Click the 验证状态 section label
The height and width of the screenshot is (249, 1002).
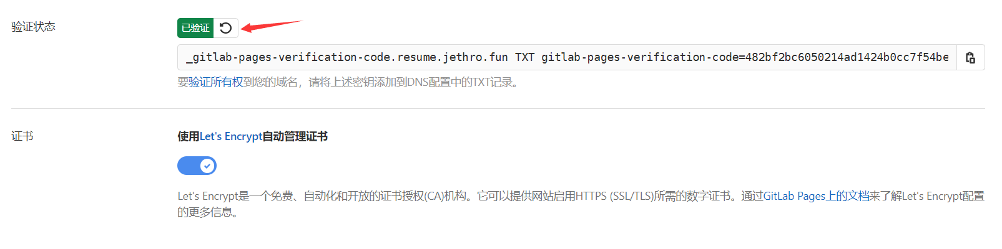tap(33, 27)
